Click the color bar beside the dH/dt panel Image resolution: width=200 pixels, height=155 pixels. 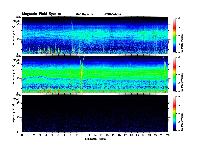coord(174,35)
